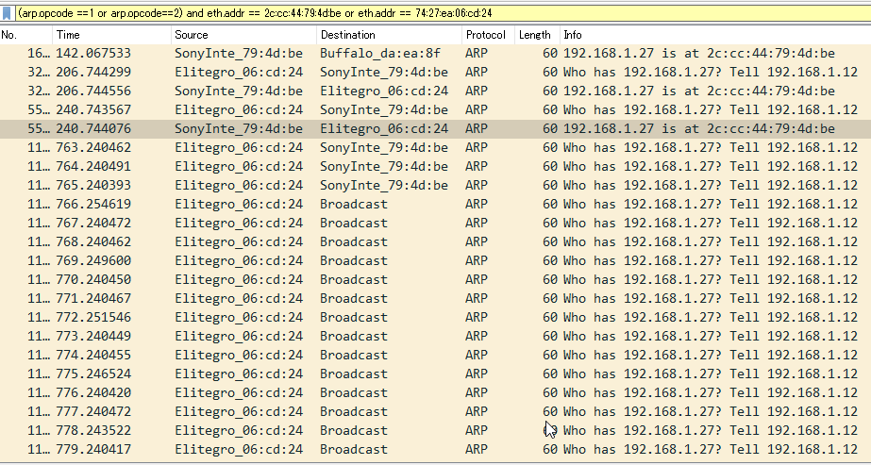The image size is (871, 465).
Task: Select the packet at time 775.246524
Action: (x=436, y=374)
